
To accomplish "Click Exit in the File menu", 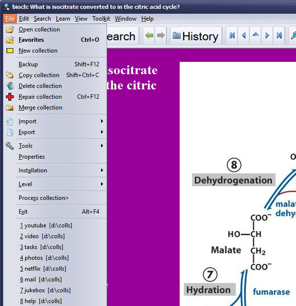I will [23, 212].
